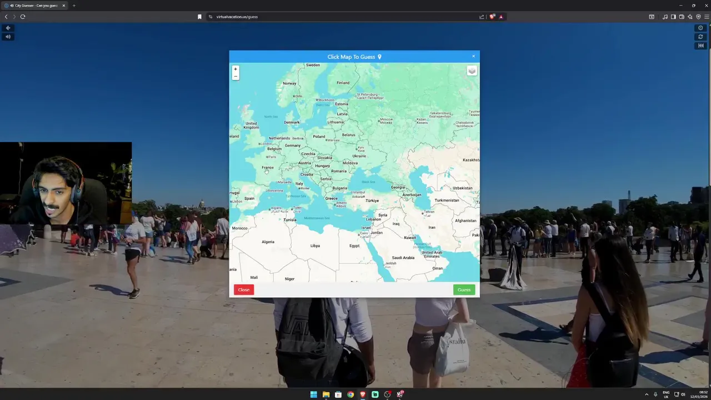
Task: Click Brave browser taskbar icon
Action: (x=363, y=394)
